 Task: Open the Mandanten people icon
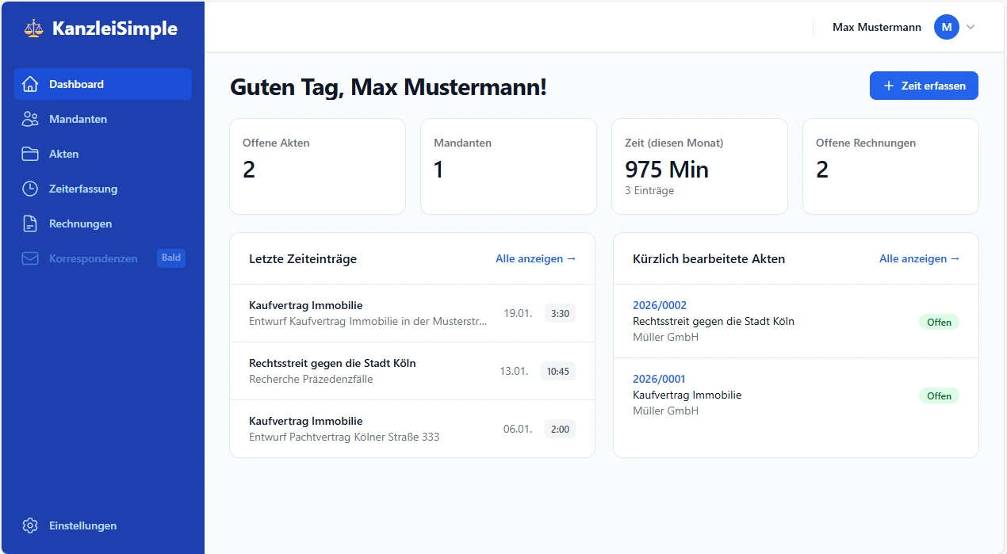click(x=30, y=118)
